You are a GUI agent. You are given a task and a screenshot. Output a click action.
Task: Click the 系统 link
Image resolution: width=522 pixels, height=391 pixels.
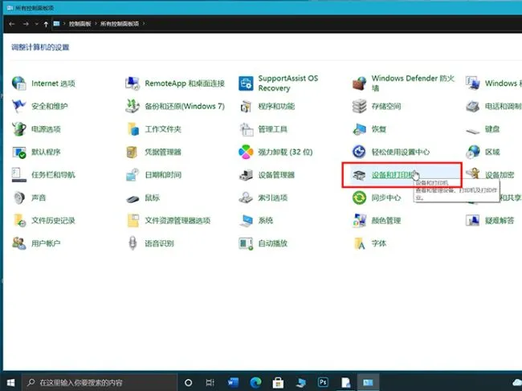[265, 220]
